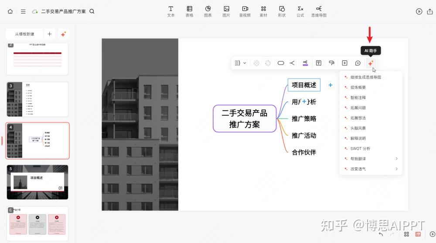Click the AI assistant sparkle icon
Image resolution: width=436 pixels, height=243 pixels.
coord(371,63)
